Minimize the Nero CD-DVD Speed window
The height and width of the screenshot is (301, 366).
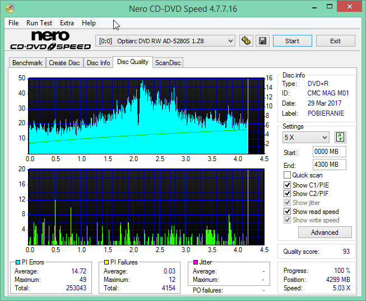click(x=314, y=7)
